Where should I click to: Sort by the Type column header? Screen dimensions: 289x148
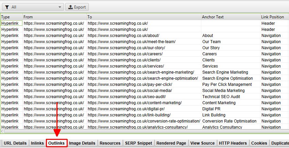[x=12, y=17]
